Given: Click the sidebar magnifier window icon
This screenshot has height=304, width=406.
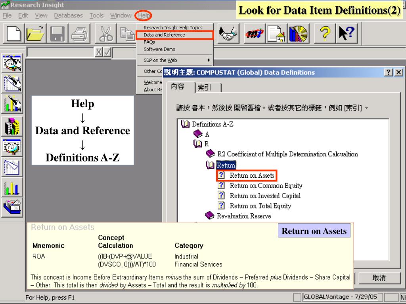Looking at the screenshot, I should 12,147.
